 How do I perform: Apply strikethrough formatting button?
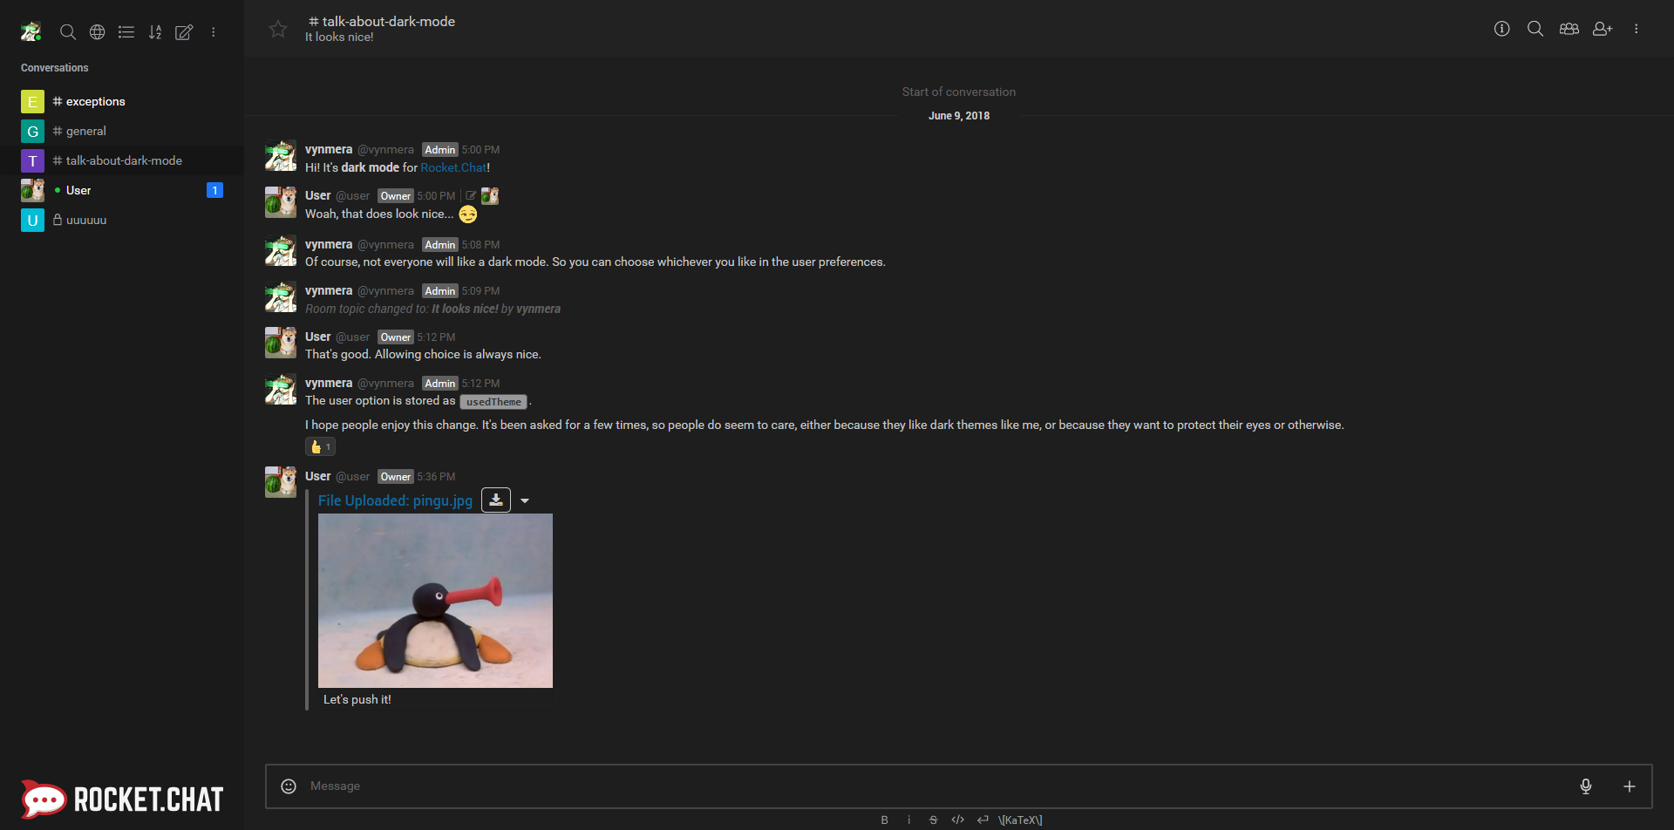pyautogui.click(x=933, y=820)
